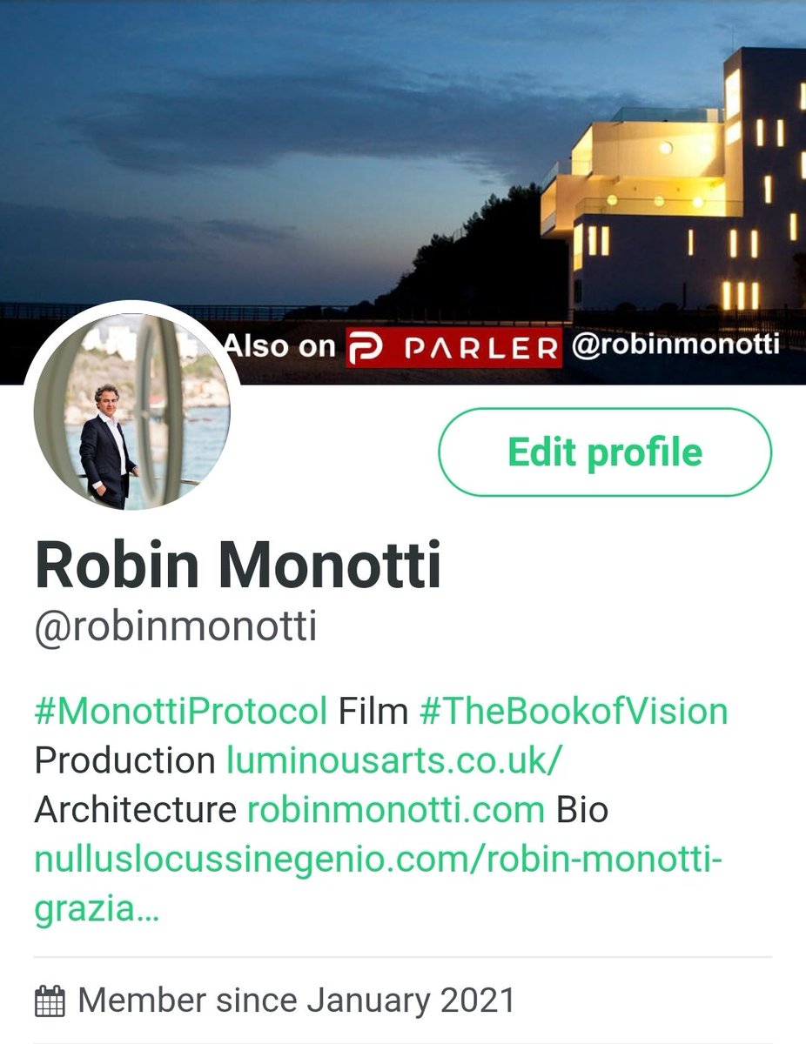Click the Edit profile button
The height and width of the screenshot is (1044, 806).
605,453
